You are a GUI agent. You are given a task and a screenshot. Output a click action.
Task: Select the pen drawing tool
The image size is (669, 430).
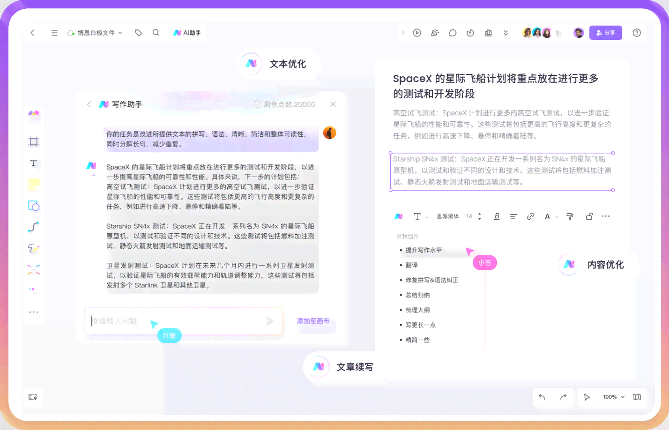(34, 248)
